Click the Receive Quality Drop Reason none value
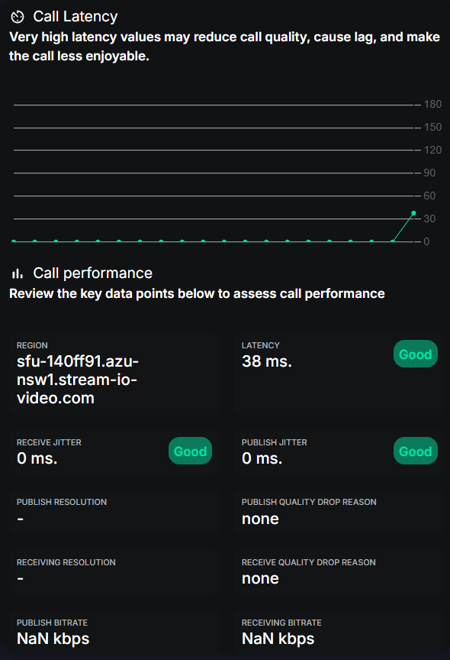Image resolution: width=450 pixels, height=660 pixels. (x=260, y=579)
